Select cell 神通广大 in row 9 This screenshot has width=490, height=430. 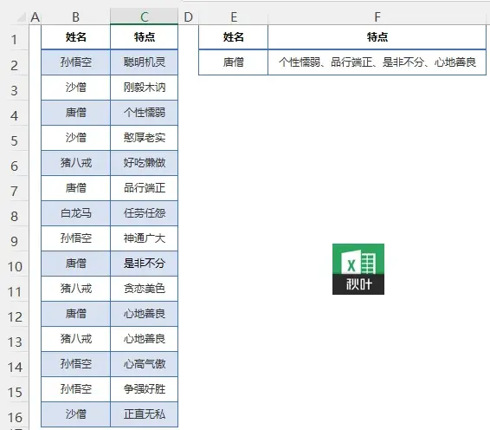coord(144,238)
